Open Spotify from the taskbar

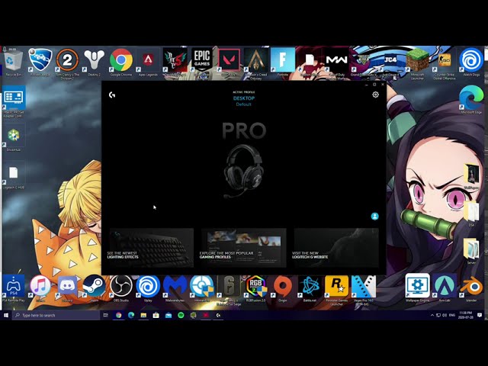click(181, 315)
